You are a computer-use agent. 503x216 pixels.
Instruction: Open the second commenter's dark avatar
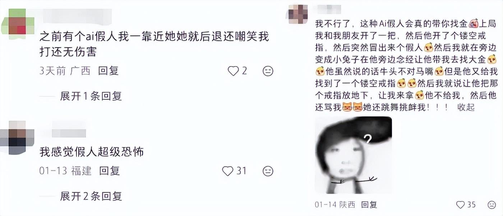pyautogui.click(x=17, y=137)
